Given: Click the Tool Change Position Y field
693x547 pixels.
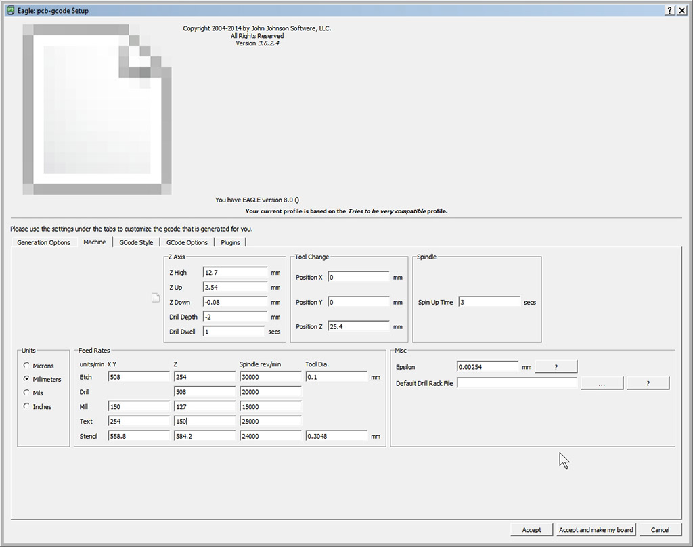Looking at the screenshot, I should click(359, 302).
